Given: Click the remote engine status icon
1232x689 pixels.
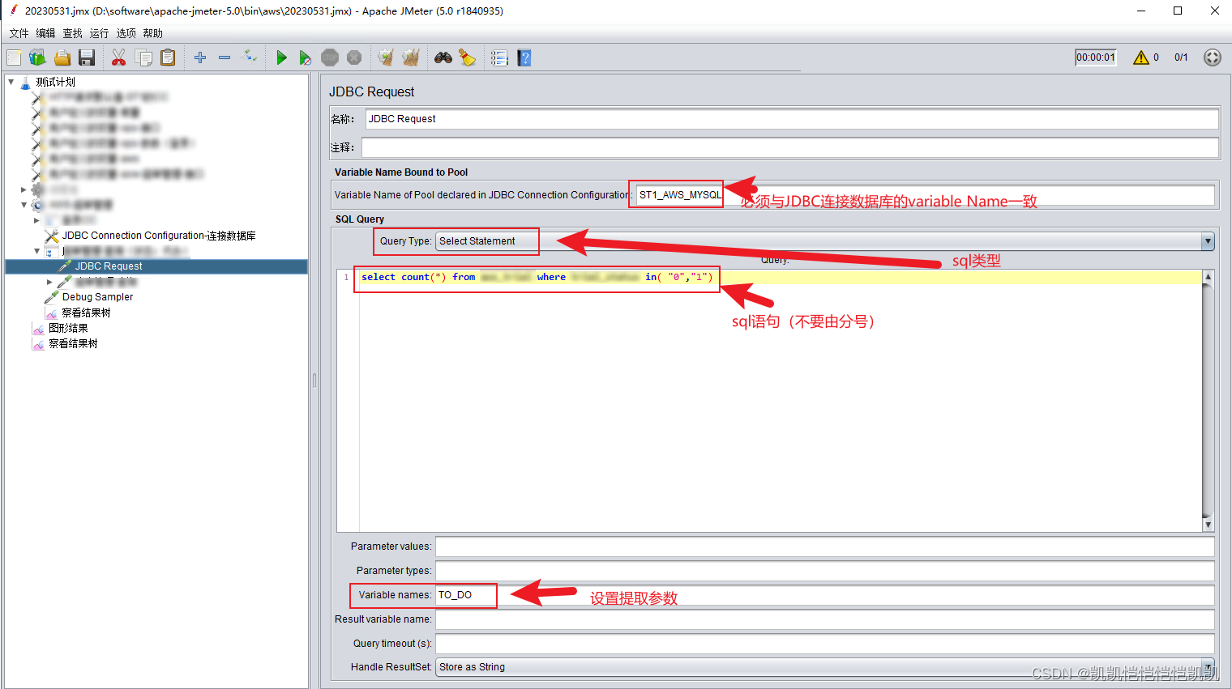Looking at the screenshot, I should pos(1213,57).
